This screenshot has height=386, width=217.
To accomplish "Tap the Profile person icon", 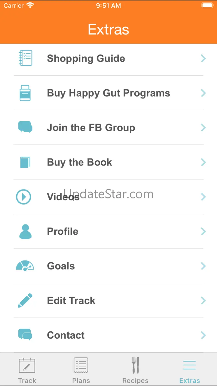I will click(x=25, y=232).
